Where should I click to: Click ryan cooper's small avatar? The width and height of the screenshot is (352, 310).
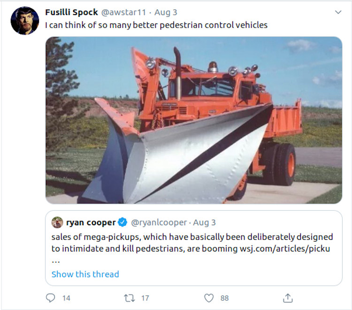(x=57, y=222)
